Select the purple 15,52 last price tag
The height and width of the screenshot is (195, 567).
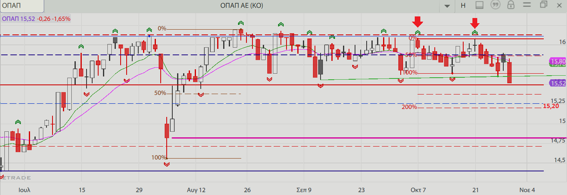[557, 83]
